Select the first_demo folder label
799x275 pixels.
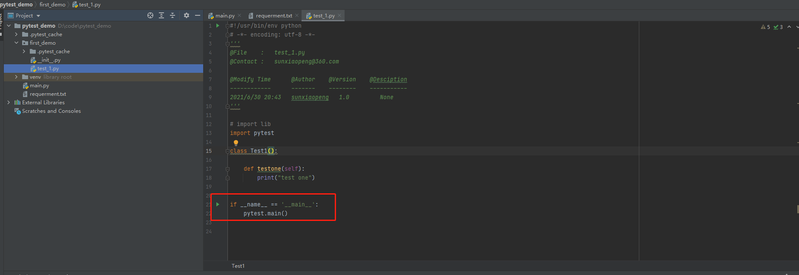coord(43,43)
